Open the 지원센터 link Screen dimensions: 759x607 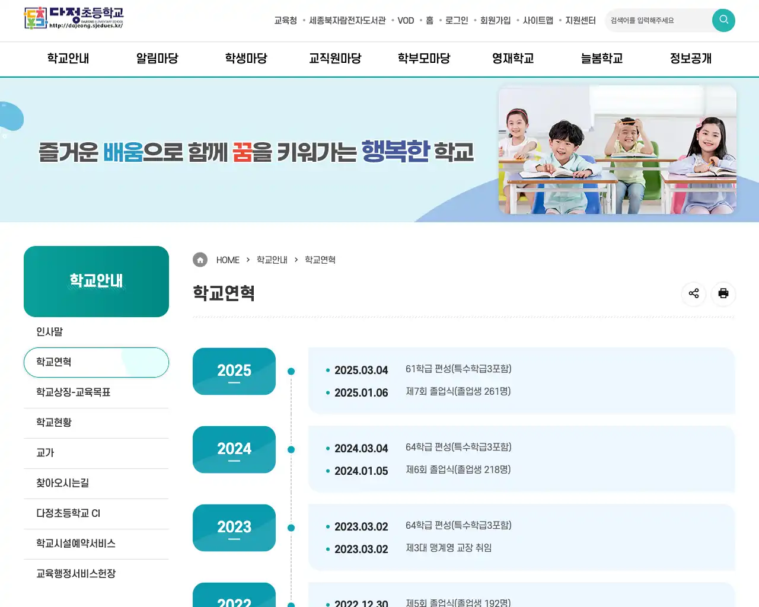click(x=581, y=20)
